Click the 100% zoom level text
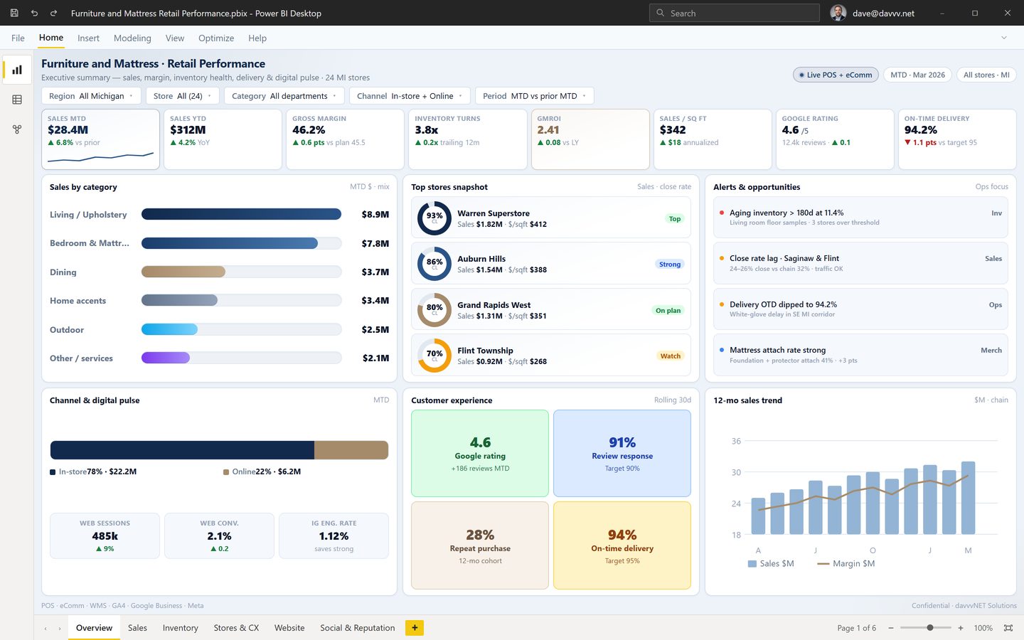 983,628
